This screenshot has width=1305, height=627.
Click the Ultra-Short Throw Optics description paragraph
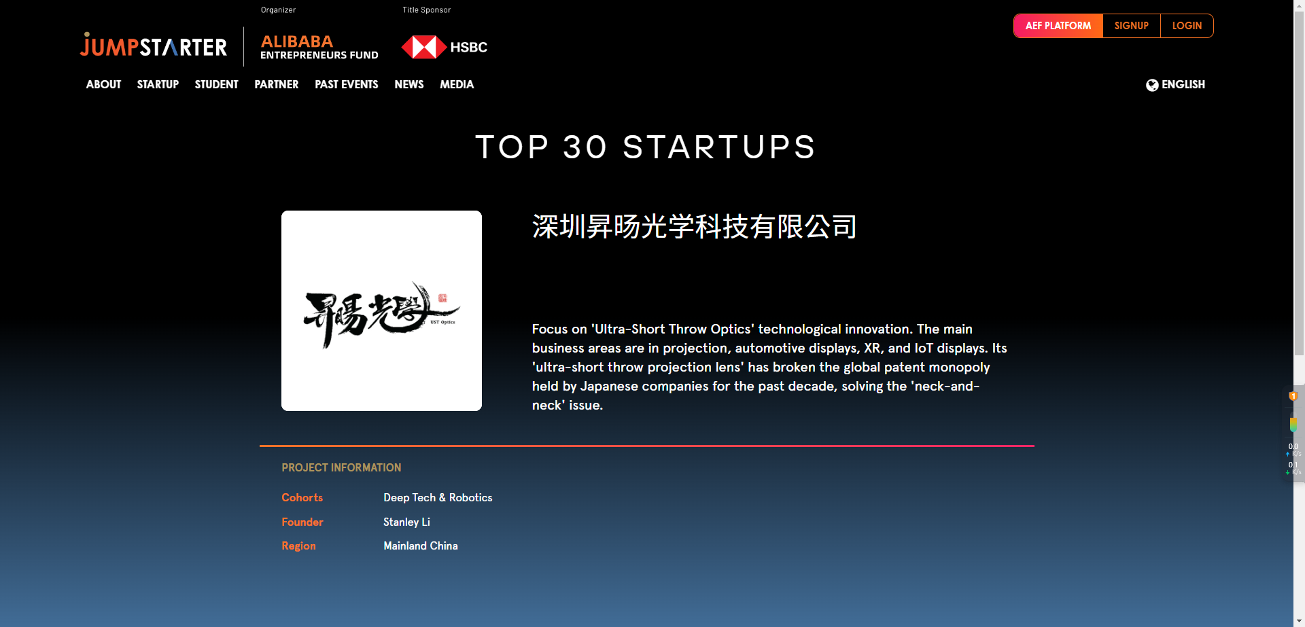point(769,367)
